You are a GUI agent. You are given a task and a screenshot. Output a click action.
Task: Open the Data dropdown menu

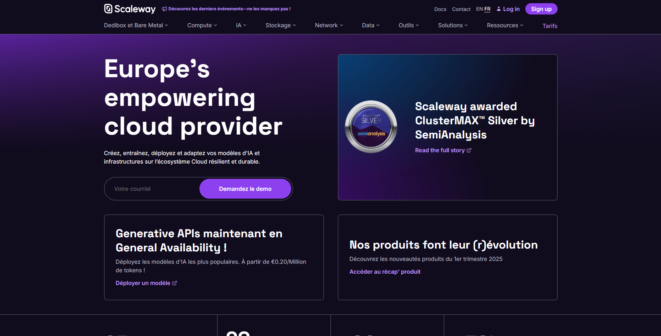tap(371, 25)
